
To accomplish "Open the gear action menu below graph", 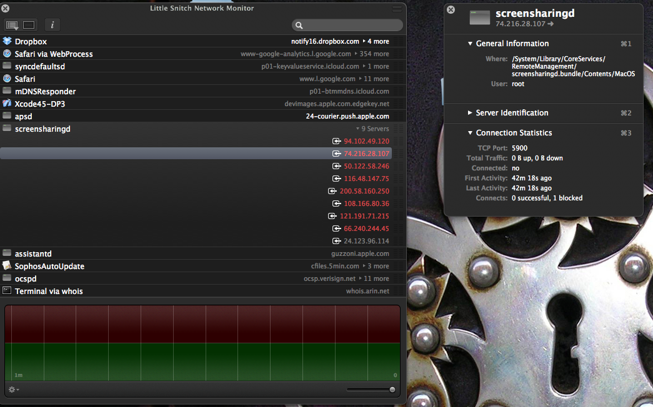I will click(x=14, y=390).
